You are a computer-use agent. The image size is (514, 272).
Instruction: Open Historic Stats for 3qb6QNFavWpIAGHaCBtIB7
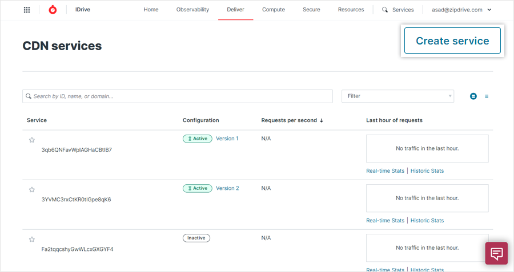pyautogui.click(x=427, y=171)
